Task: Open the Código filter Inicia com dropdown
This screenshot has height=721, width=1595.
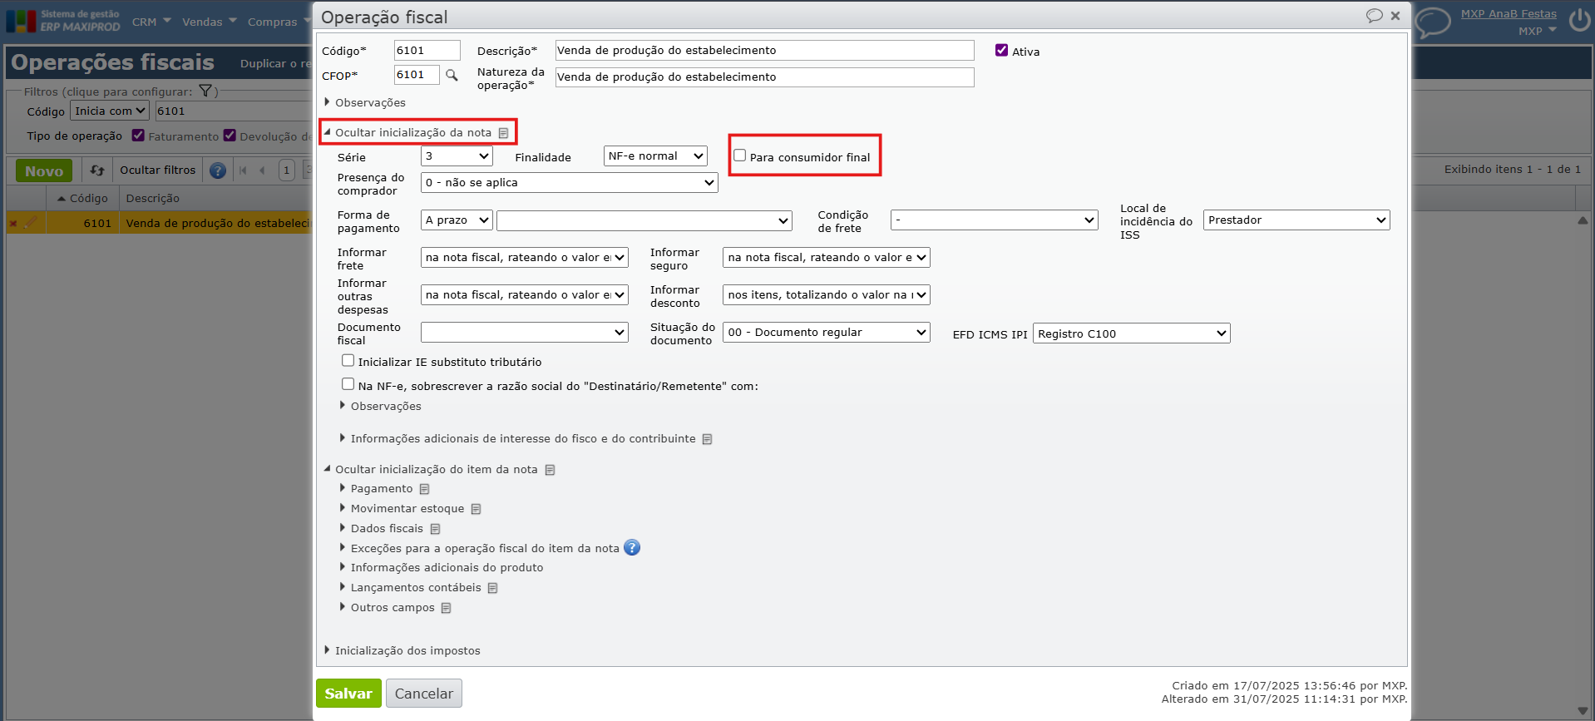Action: pos(110,111)
